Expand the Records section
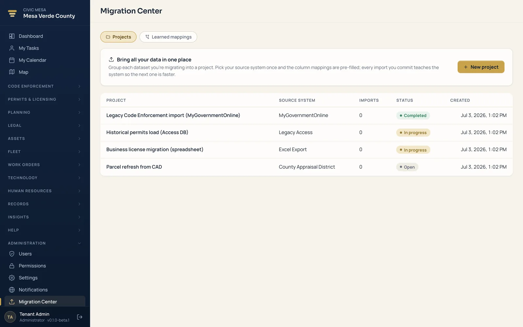The height and width of the screenshot is (327, 523). pos(45,204)
